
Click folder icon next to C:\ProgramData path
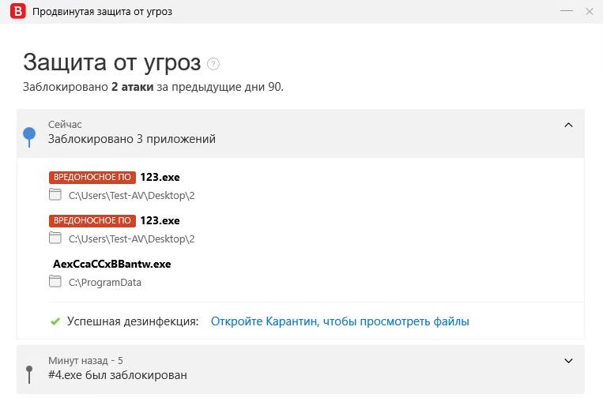pyautogui.click(x=55, y=282)
